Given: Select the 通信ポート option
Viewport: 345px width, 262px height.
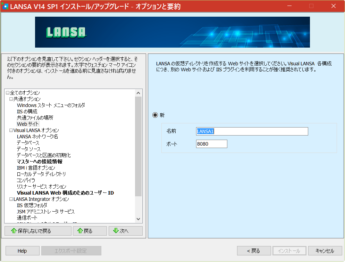Looking at the screenshot, I should click(x=27, y=218).
